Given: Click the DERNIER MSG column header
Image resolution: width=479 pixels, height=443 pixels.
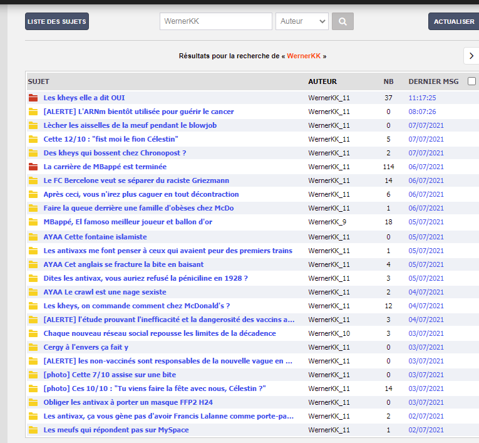Looking at the screenshot, I should click(x=433, y=81).
